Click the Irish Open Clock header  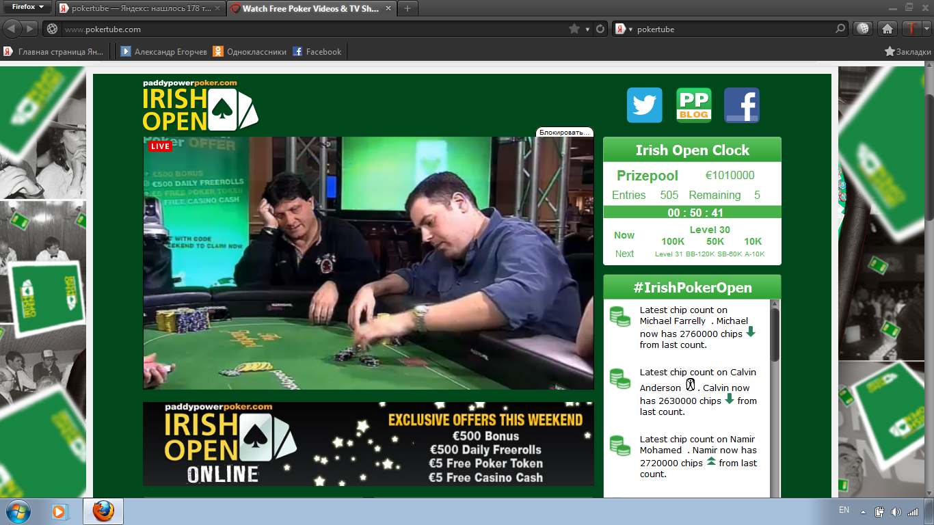point(692,150)
